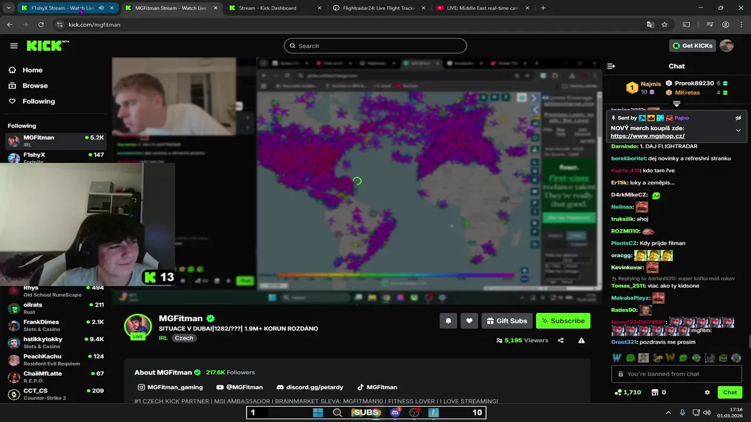This screenshot has width=751, height=422.
Task: Open the Windows Start menu
Action: click(318, 413)
